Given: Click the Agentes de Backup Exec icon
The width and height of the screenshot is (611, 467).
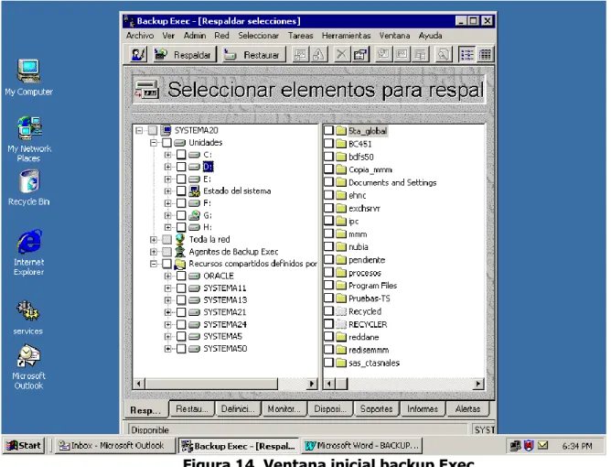Looking at the screenshot, I should click(x=180, y=252).
